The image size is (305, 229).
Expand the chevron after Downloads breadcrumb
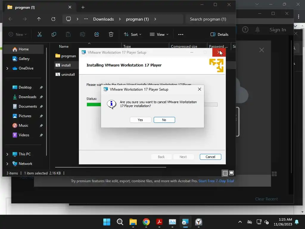(x=120, y=19)
